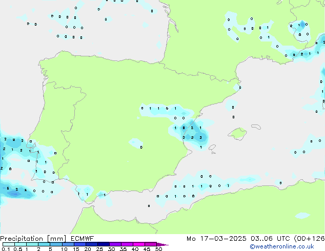Click the precipitation value "3" off Spain's east coast
This screenshot has height=251, width=325.
pyautogui.click(x=200, y=137)
